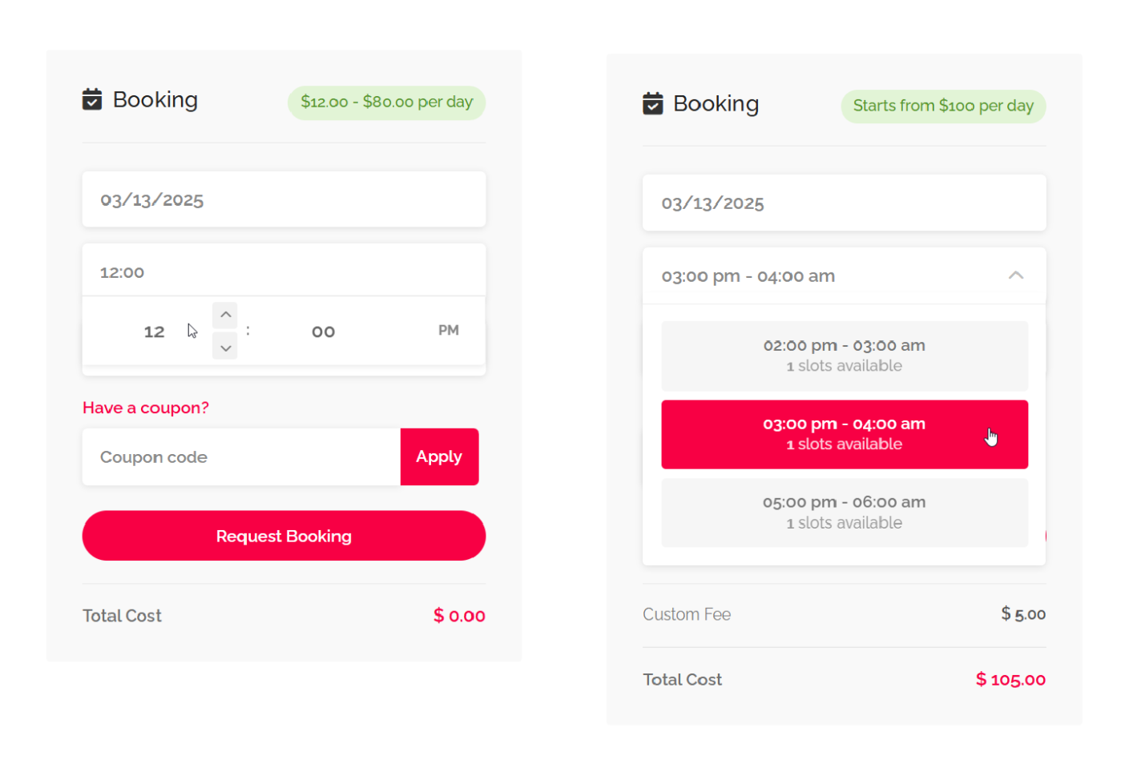Collapse the time slot dropdown chevron

1015,275
